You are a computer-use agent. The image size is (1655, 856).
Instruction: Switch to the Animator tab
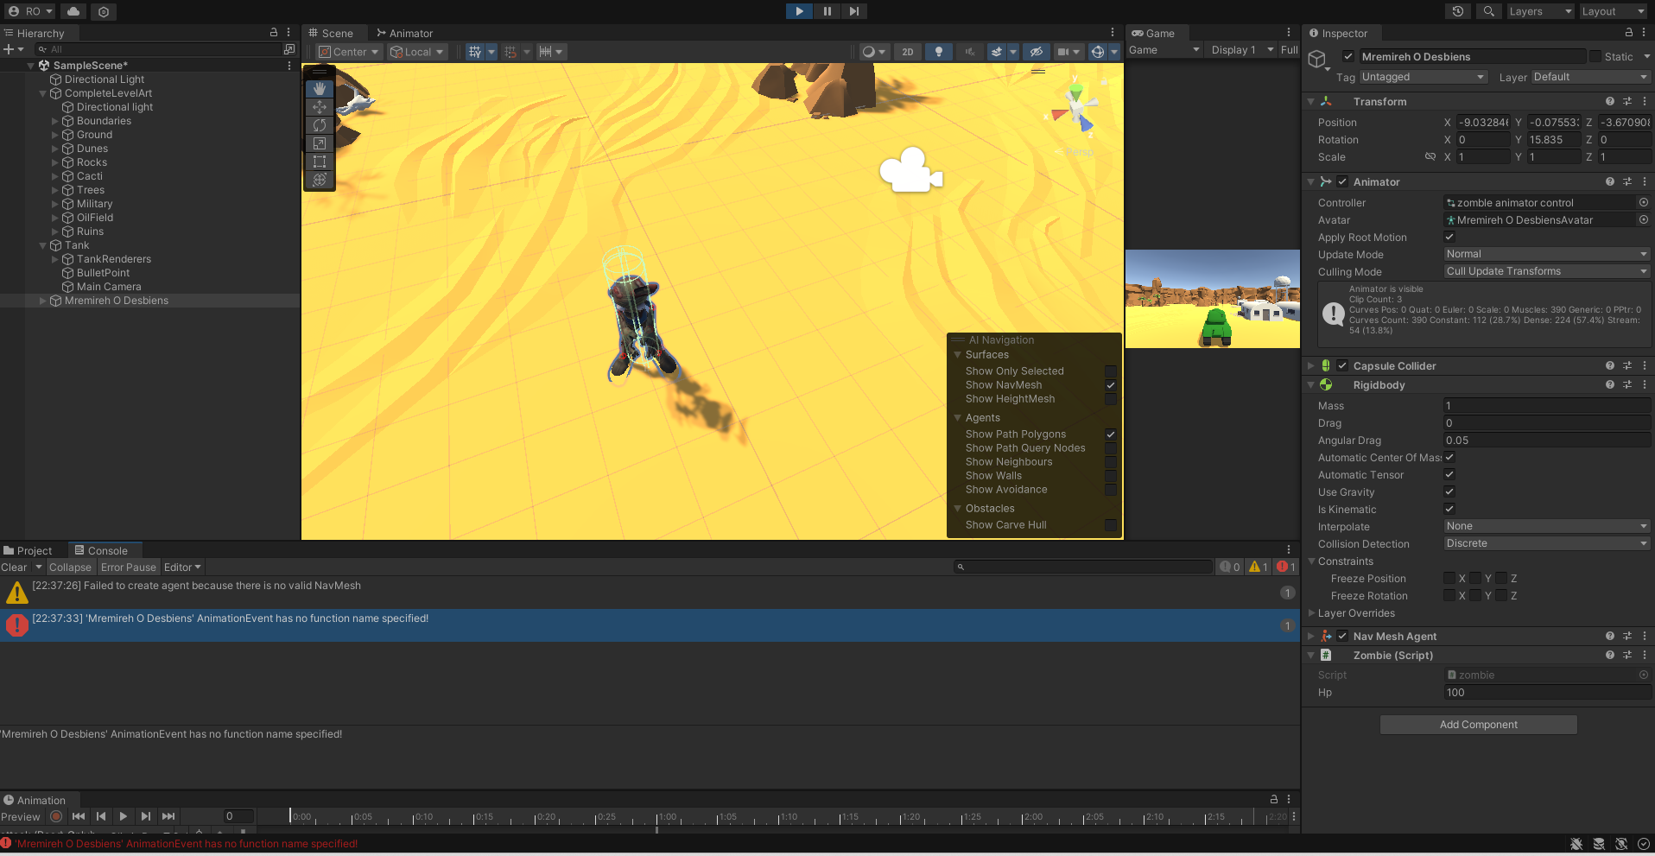405,33
